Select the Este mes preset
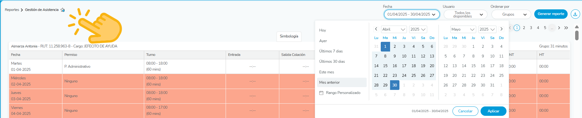582x118 pixels. [x=326, y=72]
